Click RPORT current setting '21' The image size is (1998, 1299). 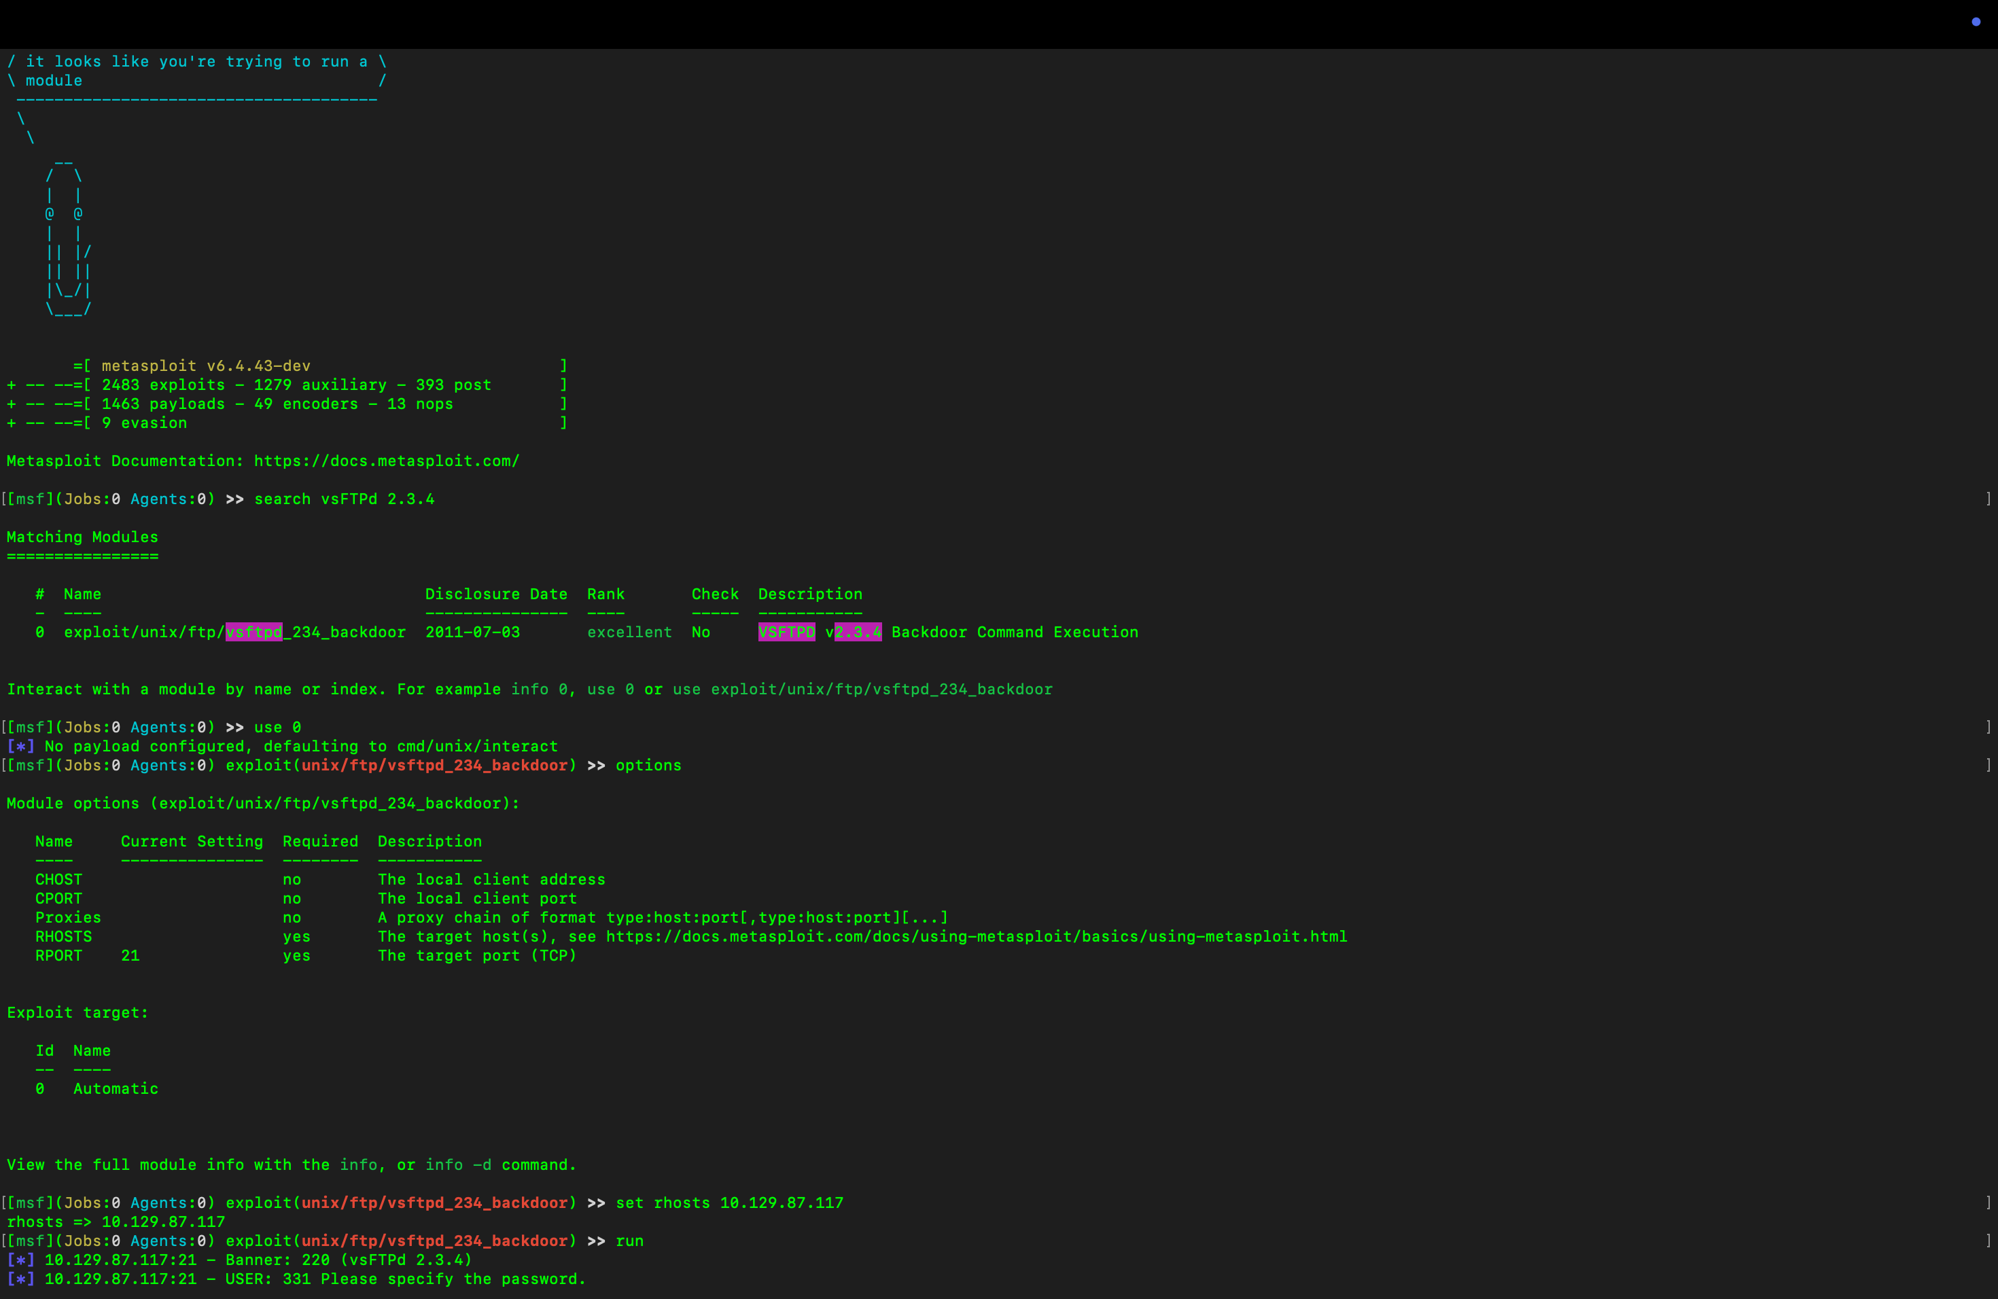click(x=130, y=956)
